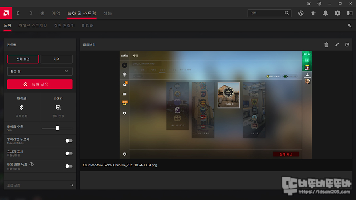This screenshot has height=200, width=356.
Task: Open the web browser globe icon
Action: (x=301, y=13)
